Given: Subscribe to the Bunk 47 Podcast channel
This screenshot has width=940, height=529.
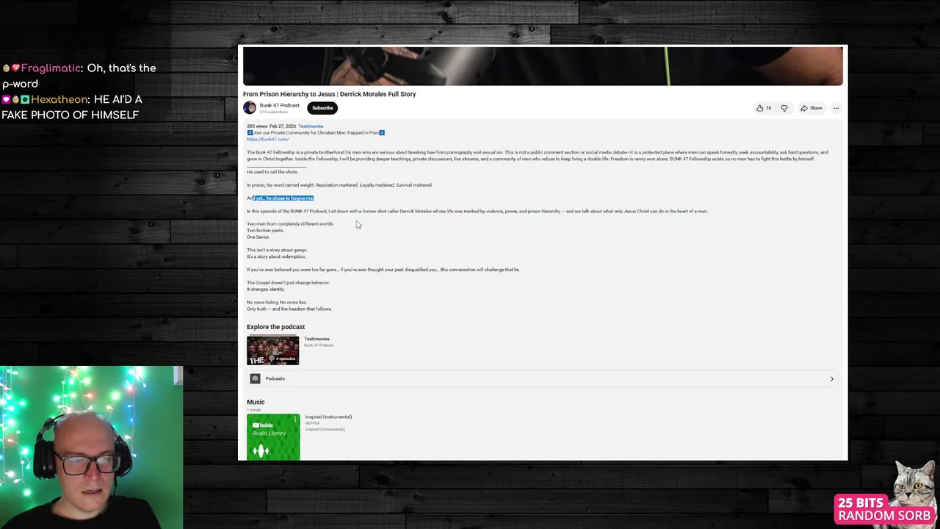Looking at the screenshot, I should (322, 108).
